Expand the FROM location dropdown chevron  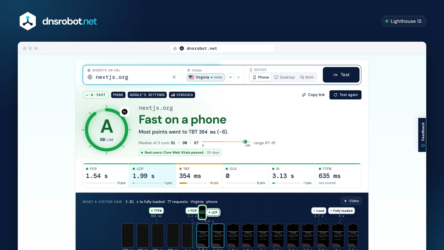(x=238, y=77)
